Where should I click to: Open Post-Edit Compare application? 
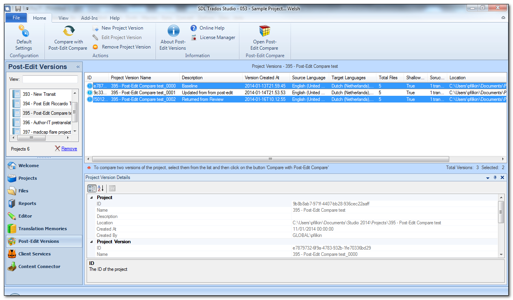coord(265,38)
